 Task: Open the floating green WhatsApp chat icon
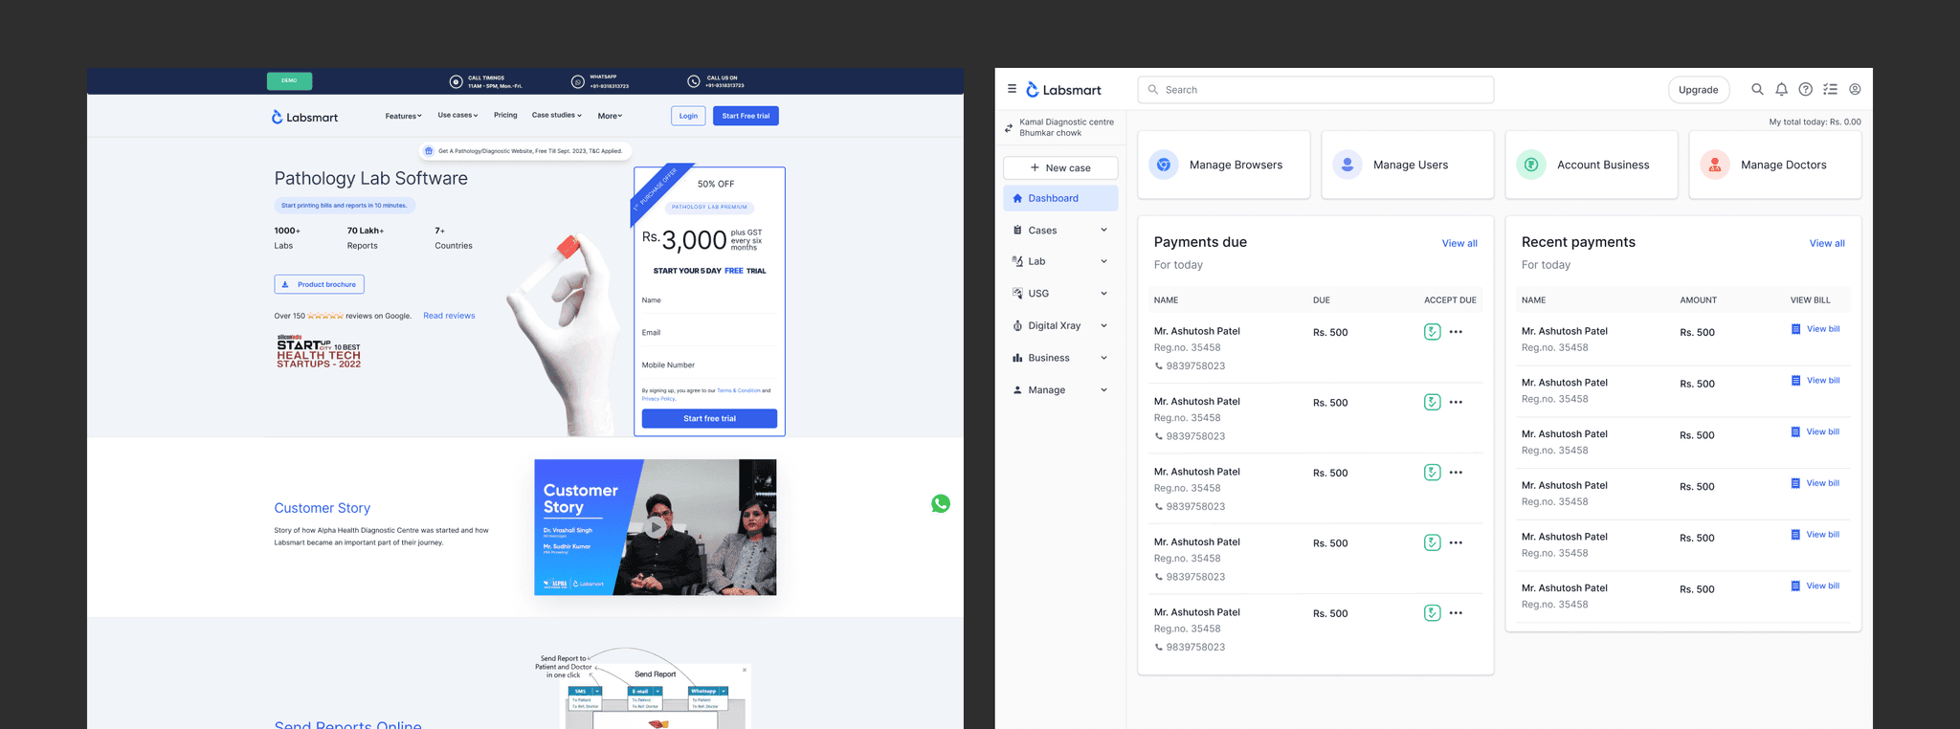point(941,503)
